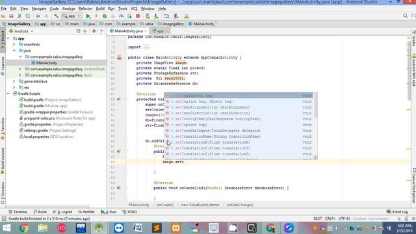Click the Scroll from Source target icon

(78, 31)
